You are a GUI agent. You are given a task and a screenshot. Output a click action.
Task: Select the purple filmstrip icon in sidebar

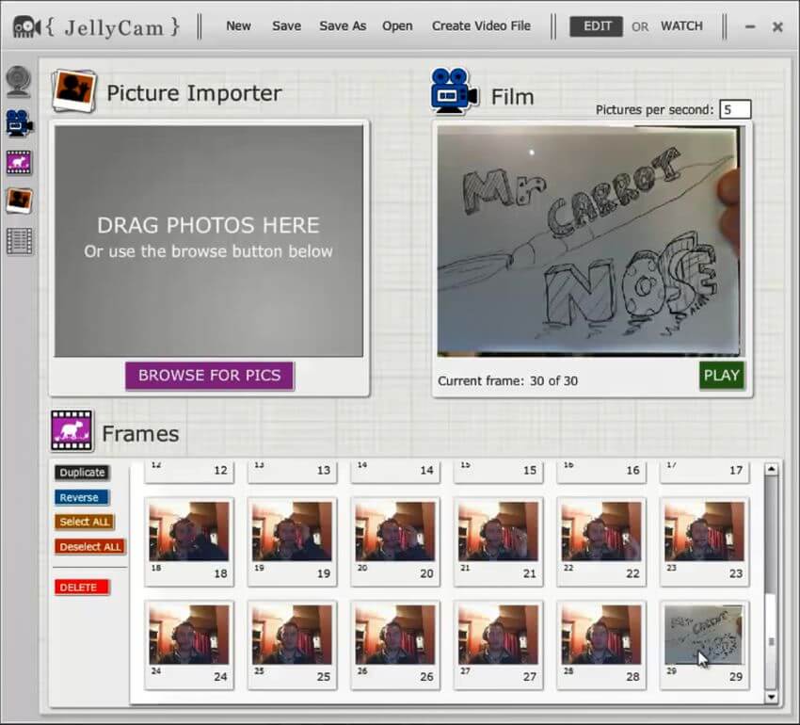(19, 162)
